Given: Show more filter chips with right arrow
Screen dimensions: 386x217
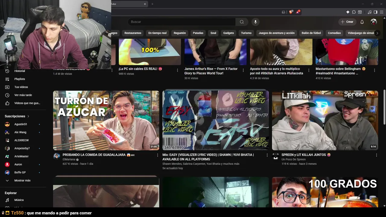Looking at the screenshot, I should point(377,33).
